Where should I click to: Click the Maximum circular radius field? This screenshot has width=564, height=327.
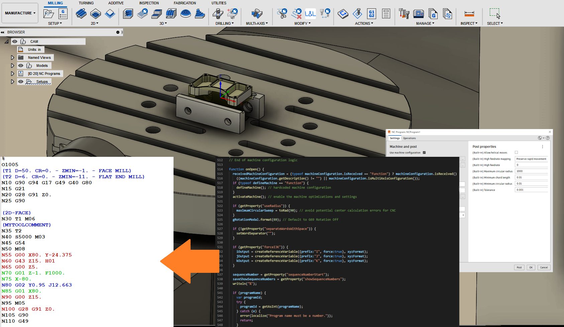tap(531, 171)
